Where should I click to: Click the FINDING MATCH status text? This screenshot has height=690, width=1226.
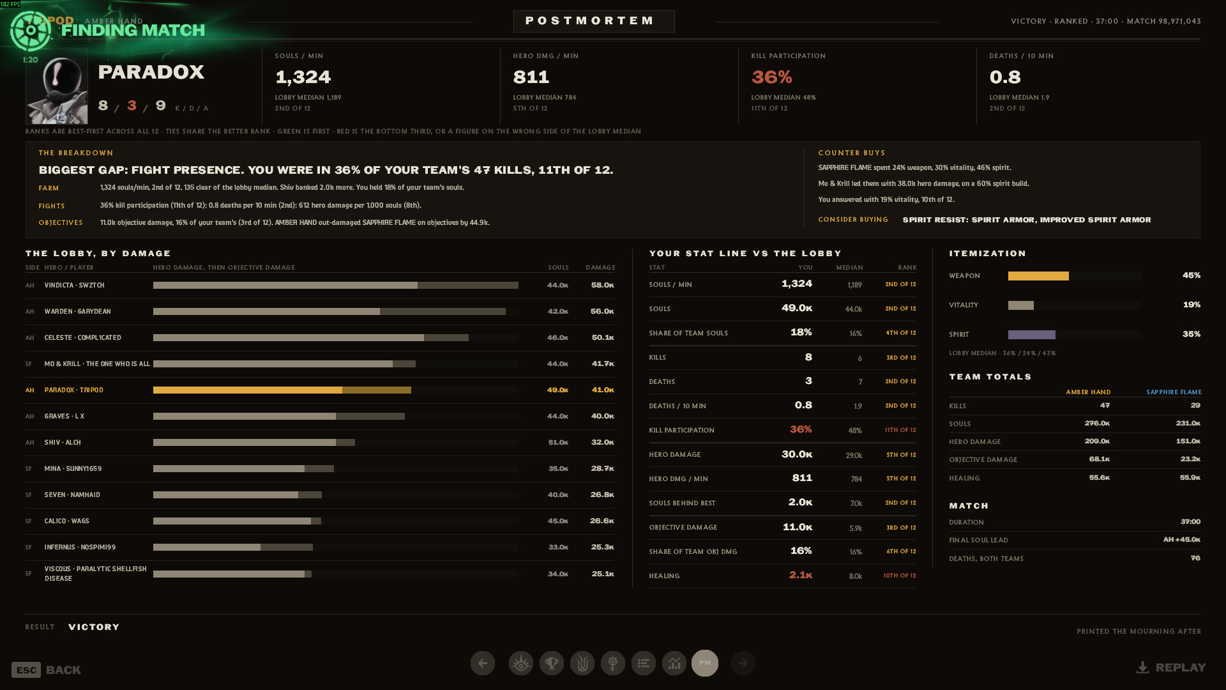133,30
